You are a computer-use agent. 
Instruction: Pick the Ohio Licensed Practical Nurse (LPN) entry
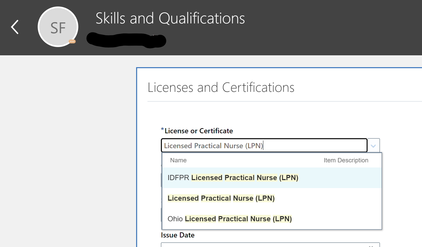pos(229,219)
